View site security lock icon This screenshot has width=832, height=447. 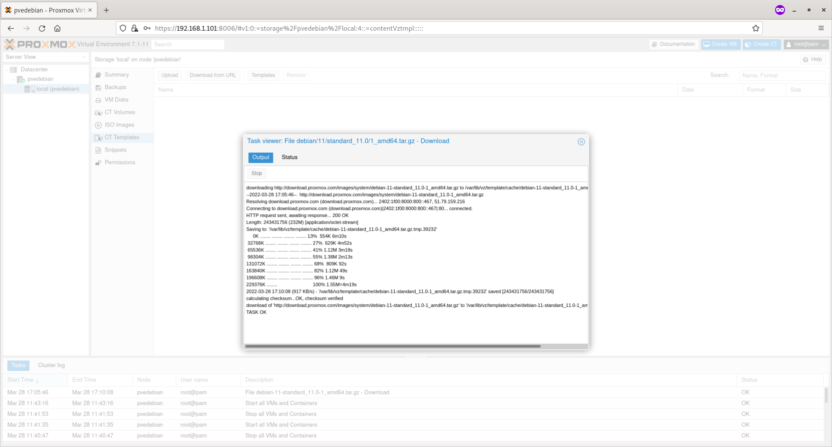pyautogui.click(x=135, y=29)
